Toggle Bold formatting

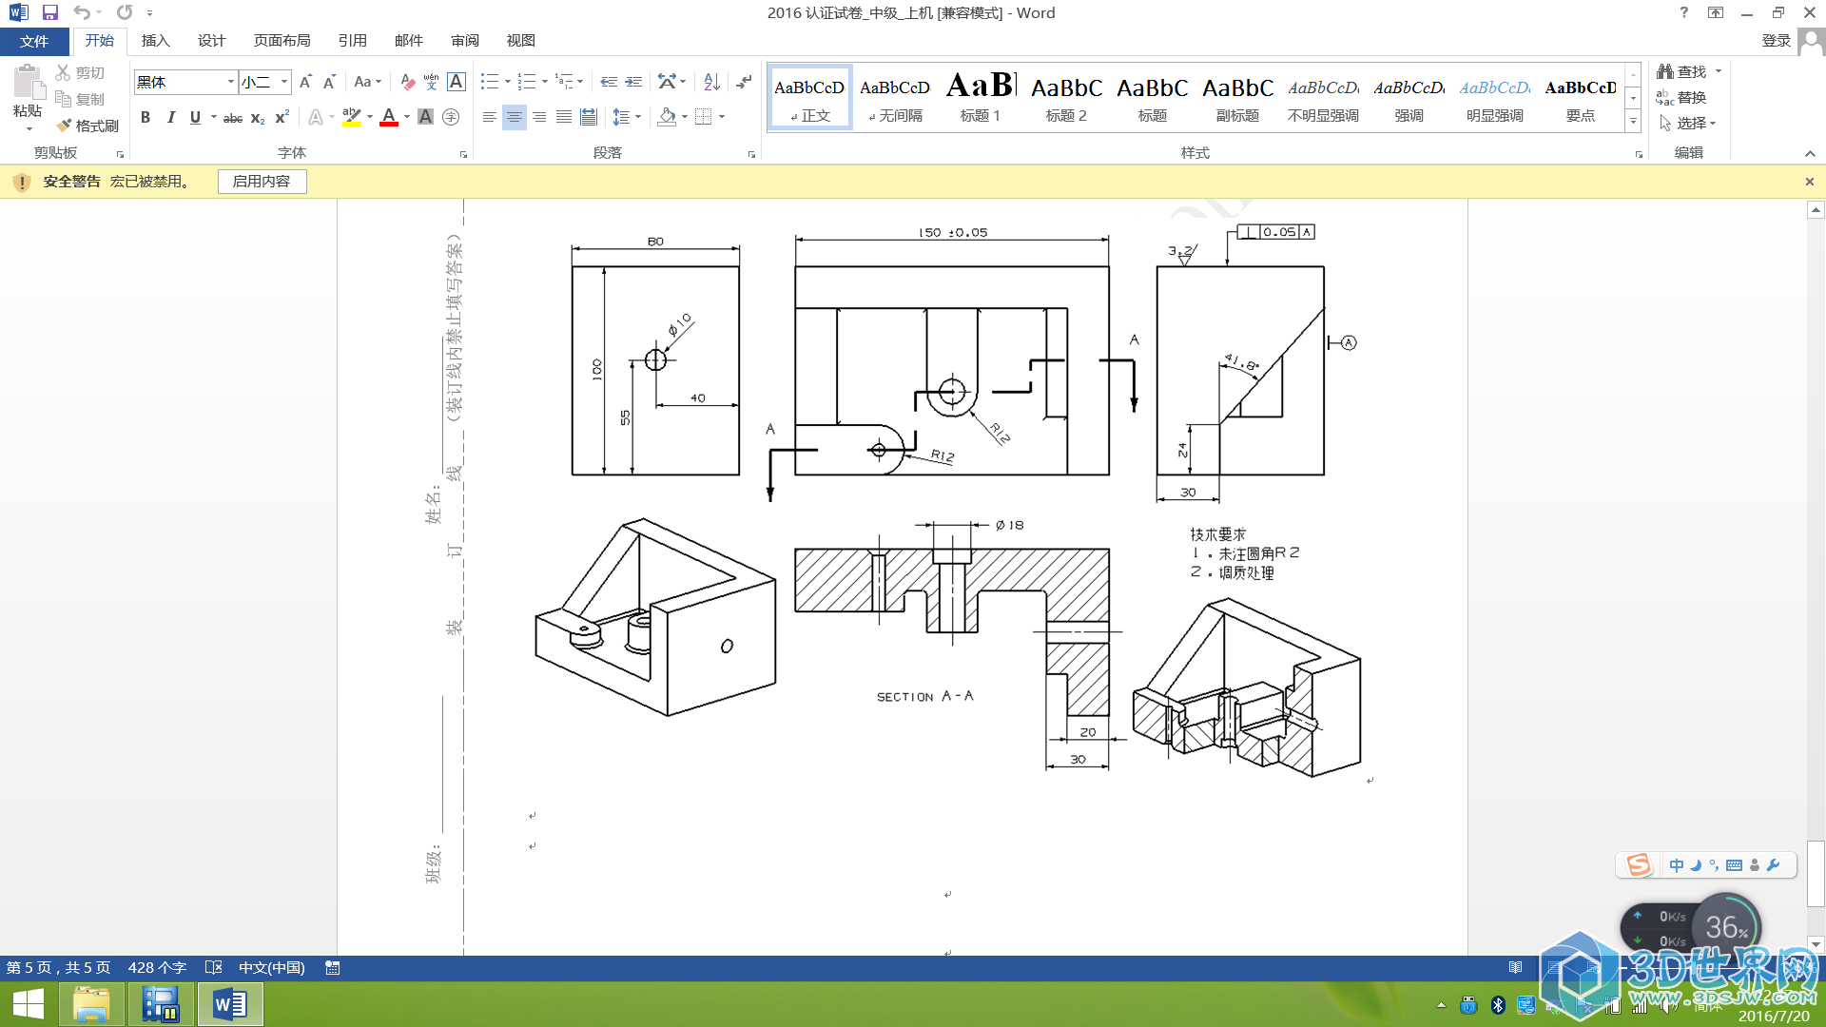[146, 117]
